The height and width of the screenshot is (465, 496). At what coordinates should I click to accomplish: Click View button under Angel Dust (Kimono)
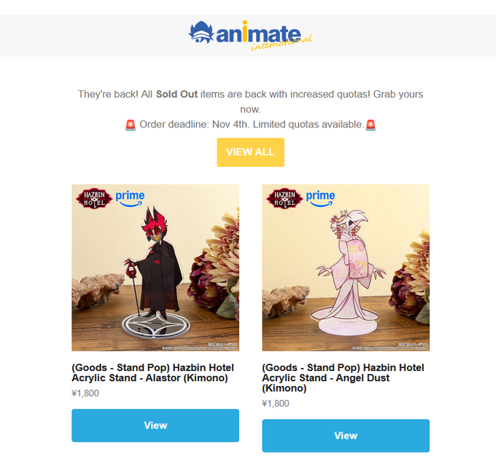tap(346, 436)
